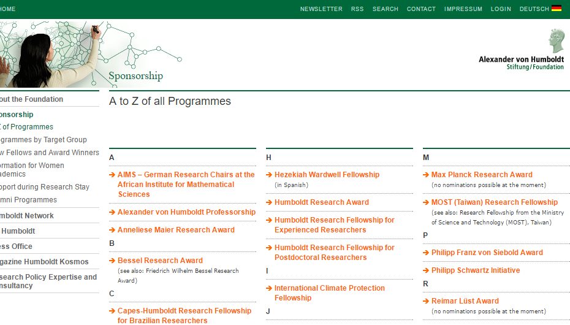
Task: Click the arrow icon beside Capes-Humboldt Research Fellowship
Action: [112, 311]
